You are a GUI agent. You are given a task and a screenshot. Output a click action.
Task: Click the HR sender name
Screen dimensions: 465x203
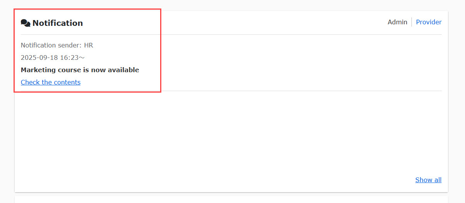pyautogui.click(x=89, y=45)
